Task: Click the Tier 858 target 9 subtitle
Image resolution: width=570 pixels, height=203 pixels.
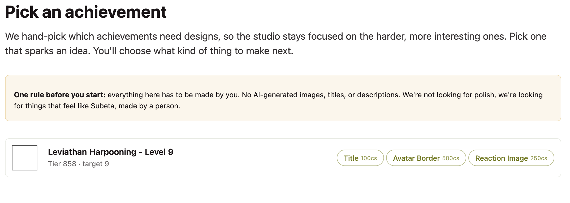Action: (x=79, y=164)
